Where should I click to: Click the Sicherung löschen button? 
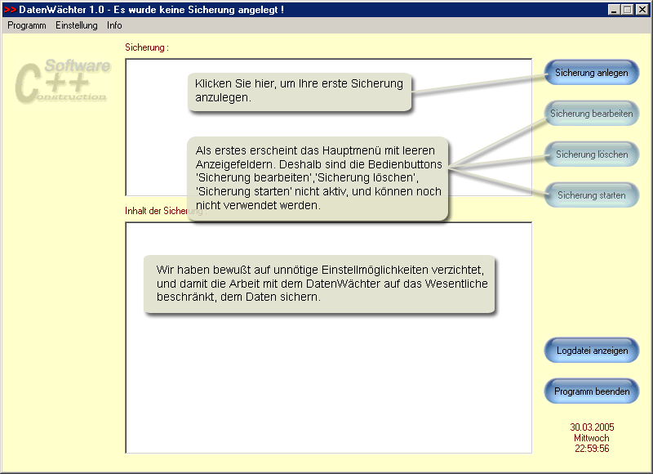click(x=592, y=154)
